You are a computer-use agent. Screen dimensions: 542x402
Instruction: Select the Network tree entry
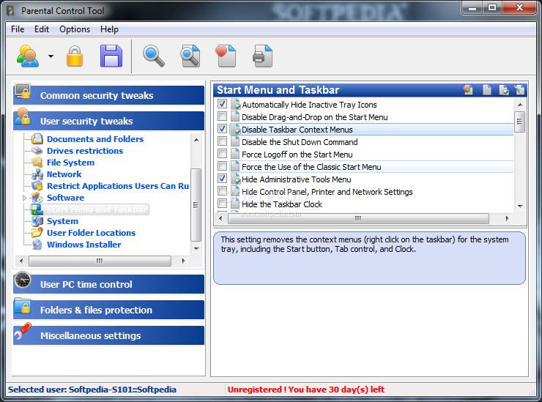pyautogui.click(x=64, y=174)
